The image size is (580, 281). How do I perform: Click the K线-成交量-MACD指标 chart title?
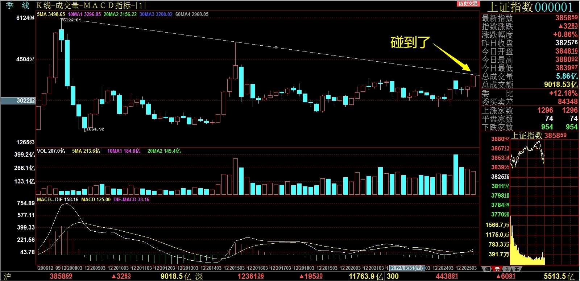click(91, 5)
